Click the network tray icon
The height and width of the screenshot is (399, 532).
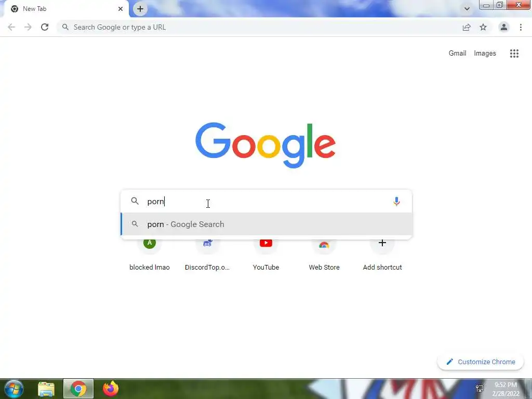tap(480, 389)
